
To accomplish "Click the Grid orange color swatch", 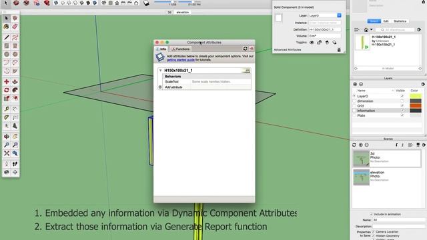I will click(x=416, y=106).
